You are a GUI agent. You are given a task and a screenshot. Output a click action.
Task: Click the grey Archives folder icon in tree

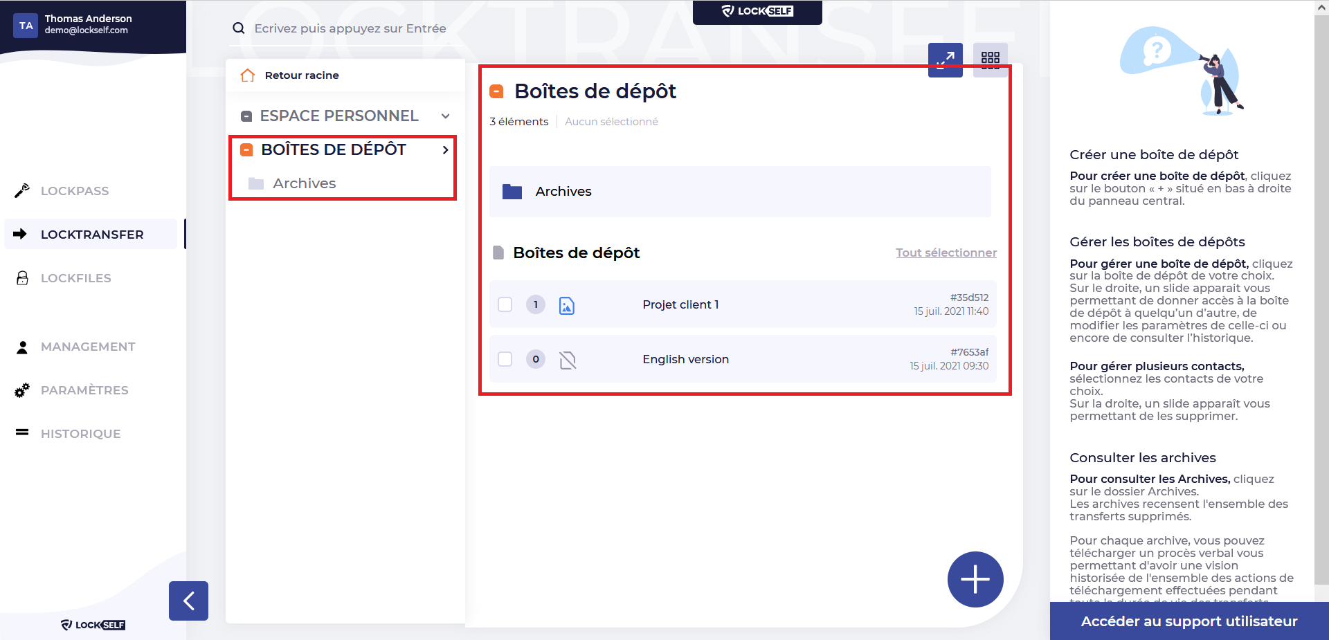pos(256,183)
